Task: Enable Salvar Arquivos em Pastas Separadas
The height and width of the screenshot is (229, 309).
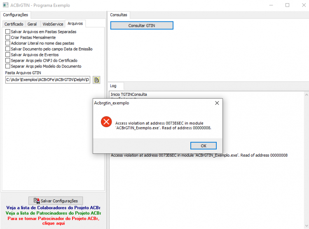Action: [8, 32]
